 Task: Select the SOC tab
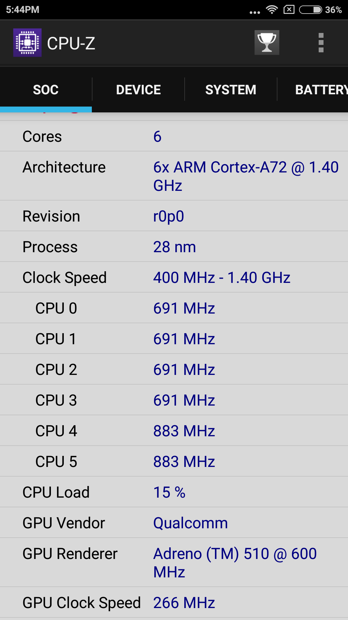coord(46,90)
